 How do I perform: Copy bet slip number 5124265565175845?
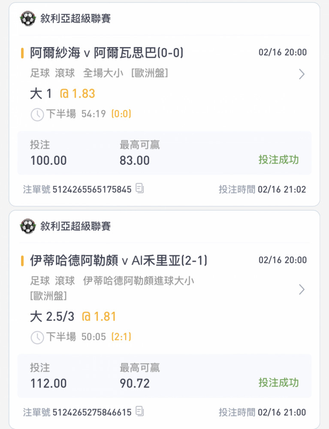click(140, 188)
